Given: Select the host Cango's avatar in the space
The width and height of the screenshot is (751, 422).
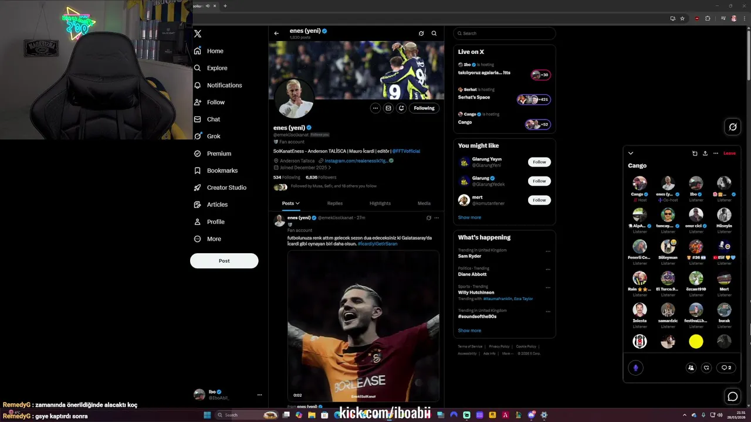Looking at the screenshot, I should point(640,183).
